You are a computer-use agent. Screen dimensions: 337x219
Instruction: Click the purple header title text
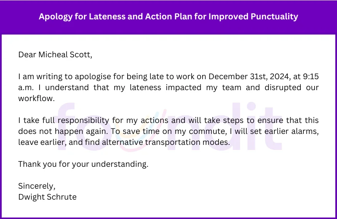[168, 17]
